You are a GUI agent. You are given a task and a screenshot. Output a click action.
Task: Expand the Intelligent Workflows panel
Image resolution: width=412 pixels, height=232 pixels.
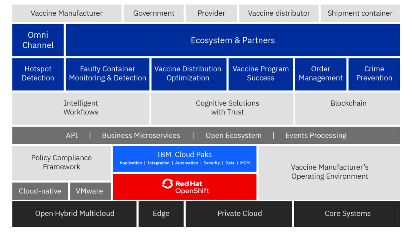point(80,108)
